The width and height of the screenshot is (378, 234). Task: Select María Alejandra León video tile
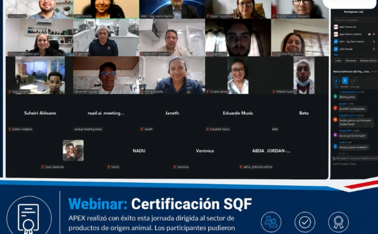click(x=39, y=38)
